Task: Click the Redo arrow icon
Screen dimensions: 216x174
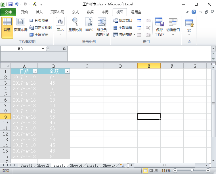Action: point(26,4)
